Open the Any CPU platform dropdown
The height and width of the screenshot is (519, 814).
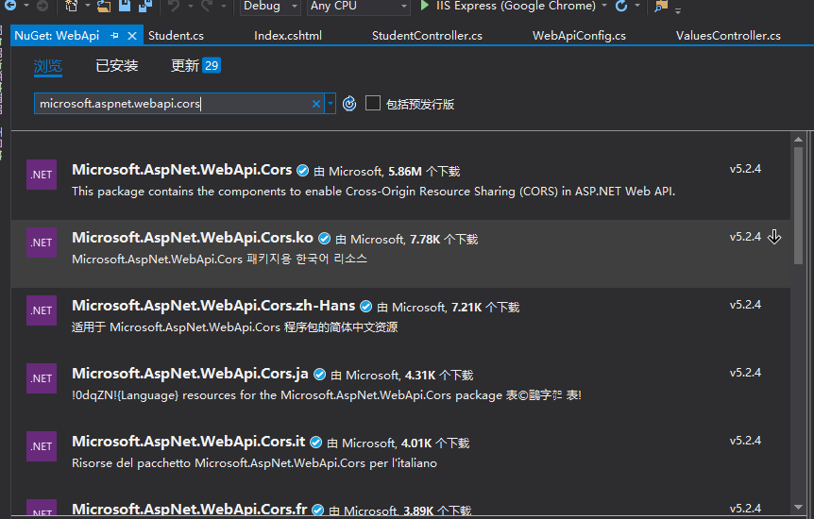coord(358,7)
